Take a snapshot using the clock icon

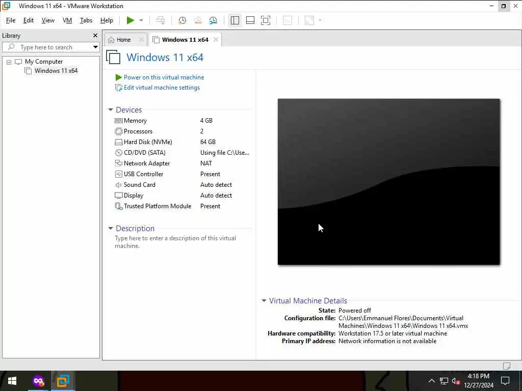pos(182,20)
